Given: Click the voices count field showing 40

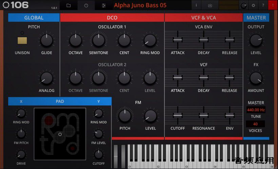Looking at the screenshot, I should 255,124.
